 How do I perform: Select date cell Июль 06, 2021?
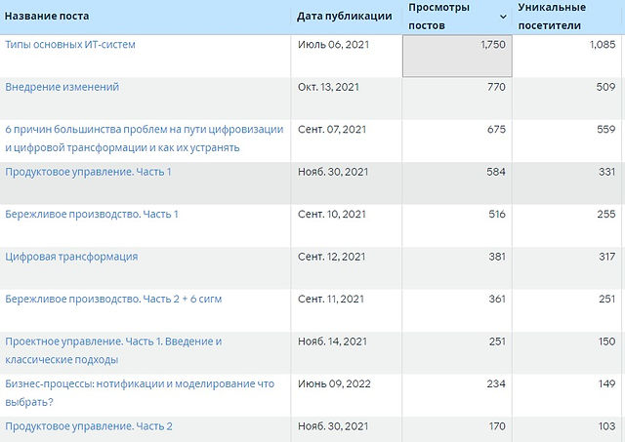(347, 56)
